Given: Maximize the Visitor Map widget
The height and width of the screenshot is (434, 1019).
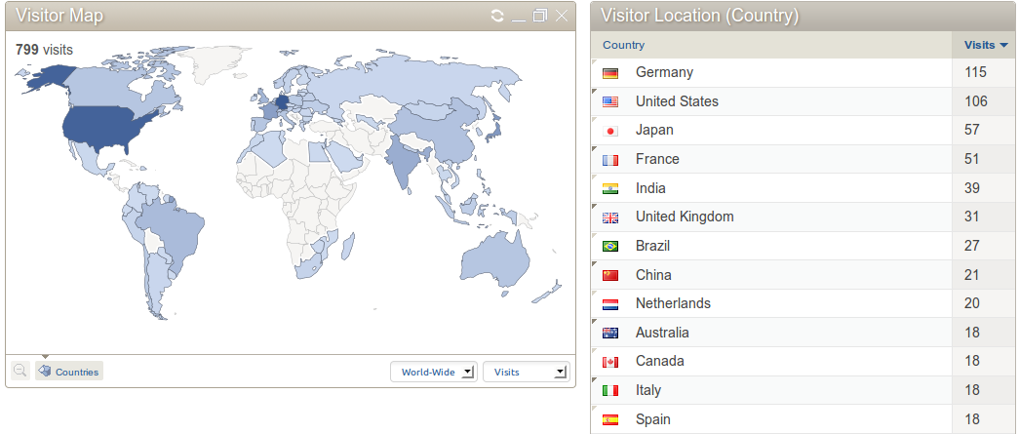Looking at the screenshot, I should [540, 16].
